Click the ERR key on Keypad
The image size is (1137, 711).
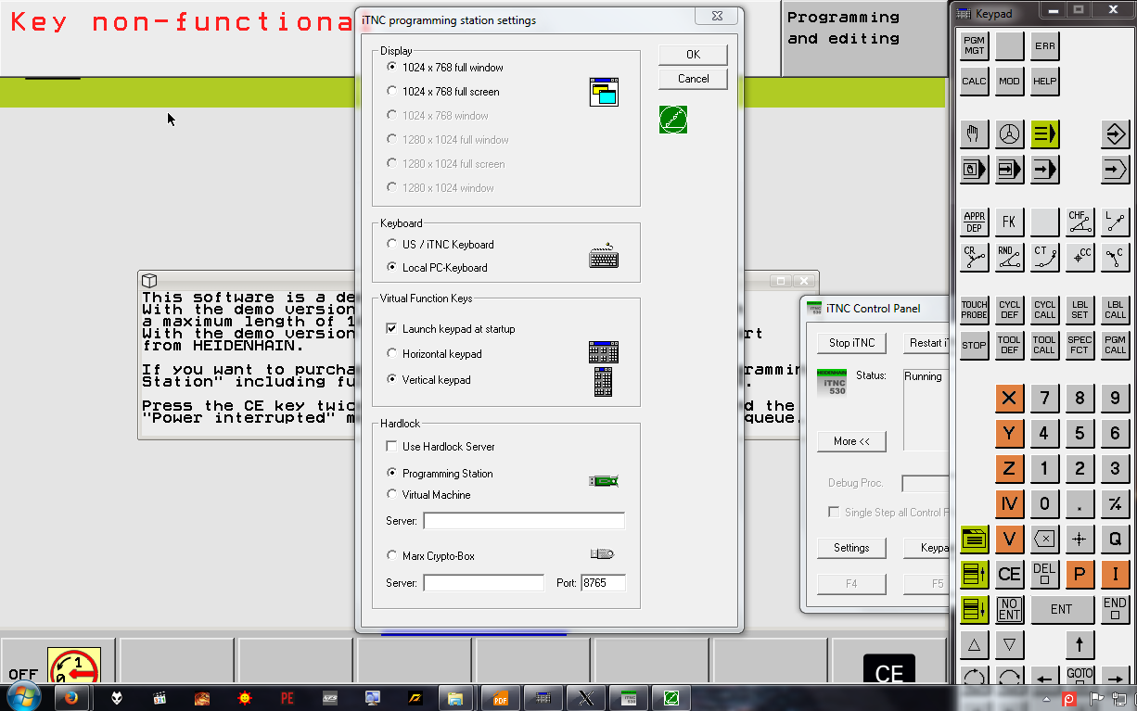pos(1044,45)
